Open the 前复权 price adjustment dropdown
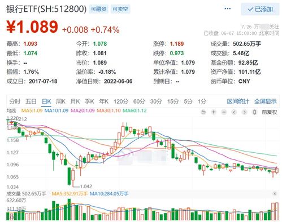The height and width of the screenshot is (222, 282). click(270, 112)
